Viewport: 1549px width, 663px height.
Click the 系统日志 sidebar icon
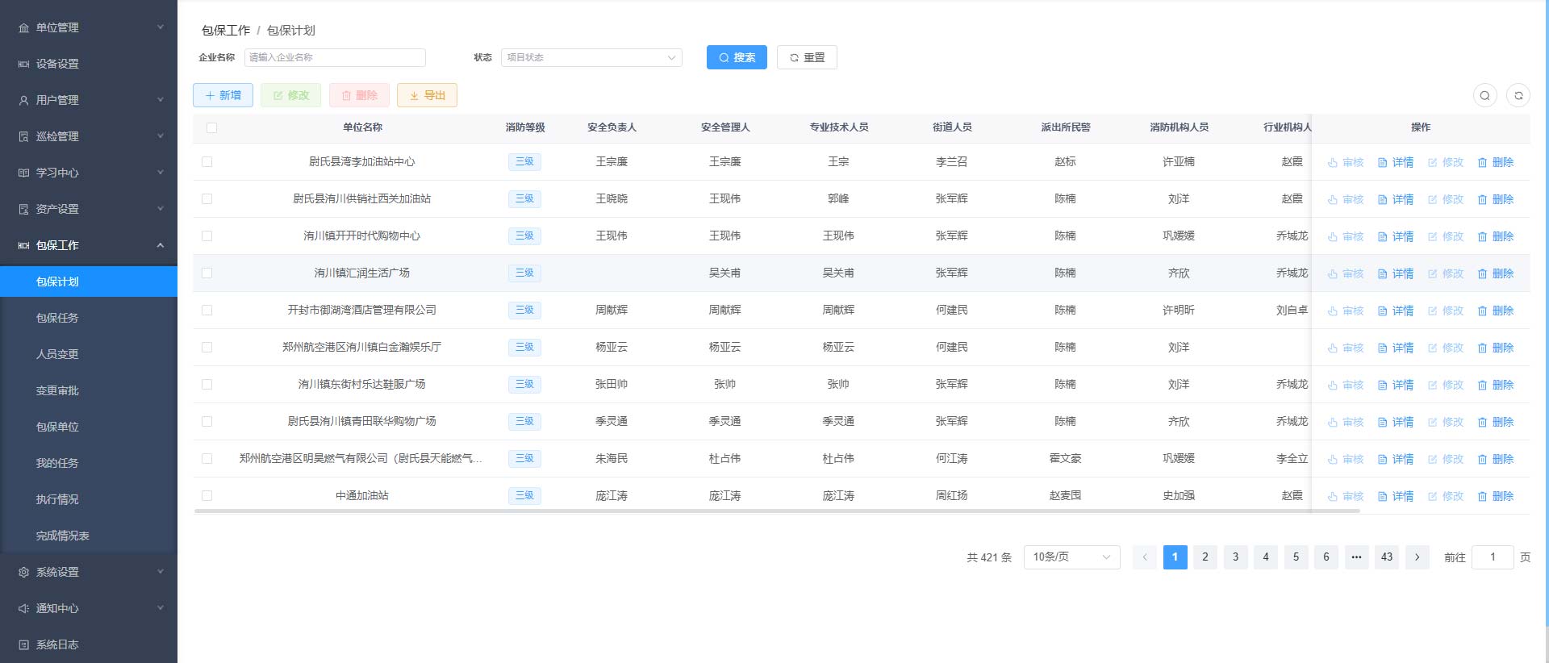tap(23, 645)
